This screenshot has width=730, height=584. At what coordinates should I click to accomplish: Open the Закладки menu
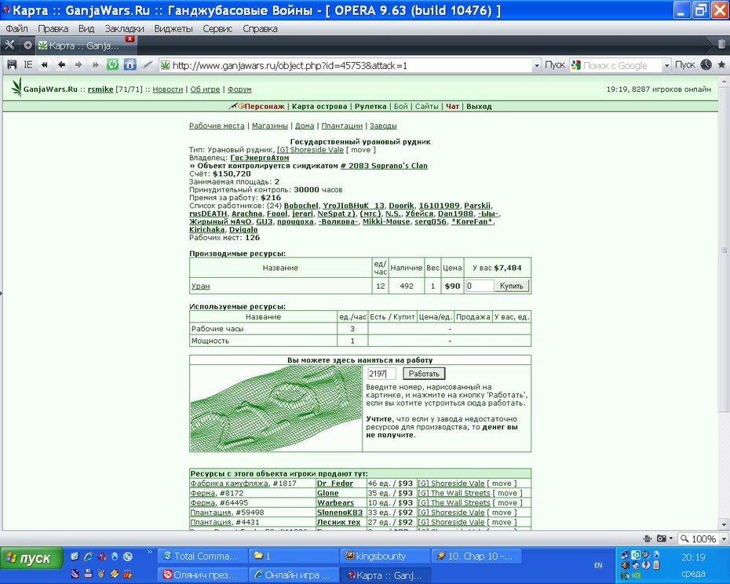[124, 28]
